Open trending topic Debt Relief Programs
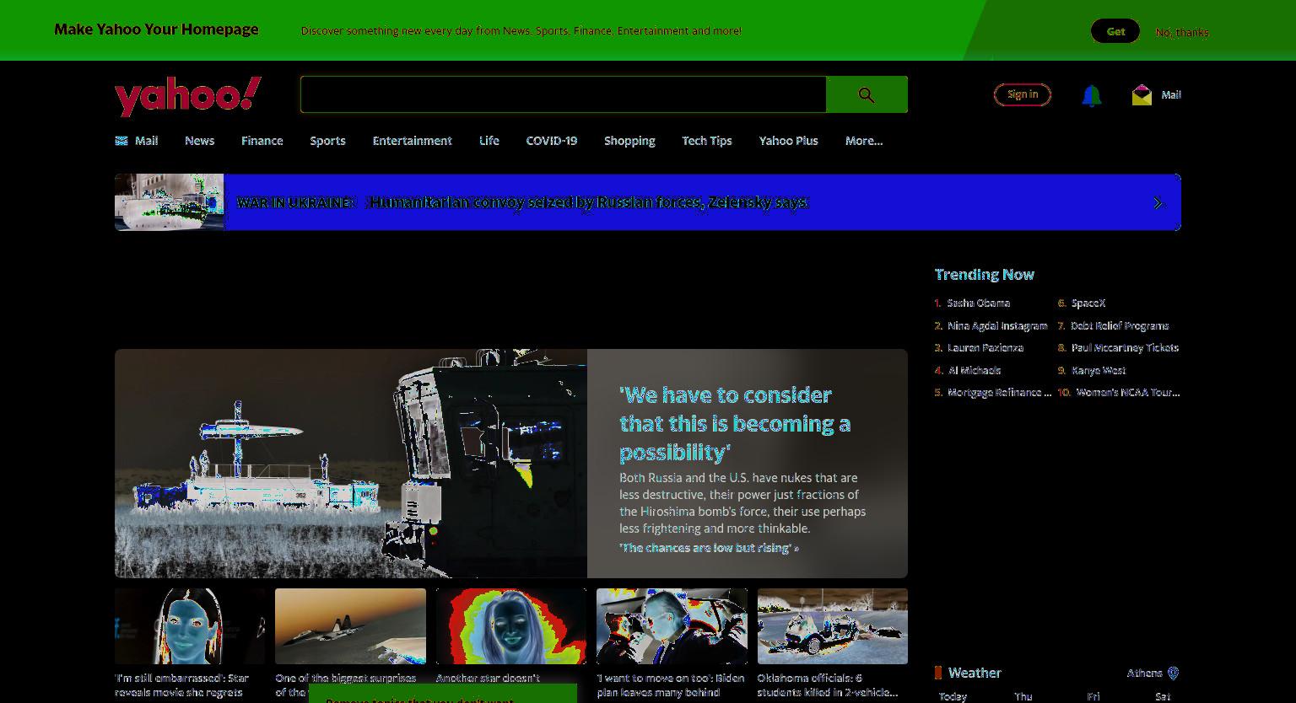 (x=1120, y=325)
